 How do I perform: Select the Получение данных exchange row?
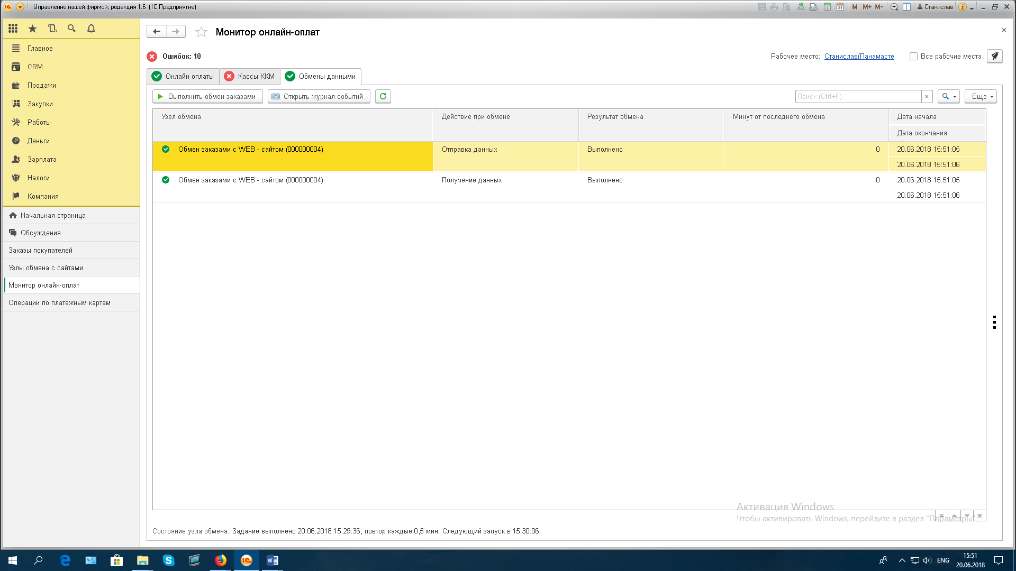[x=471, y=180]
